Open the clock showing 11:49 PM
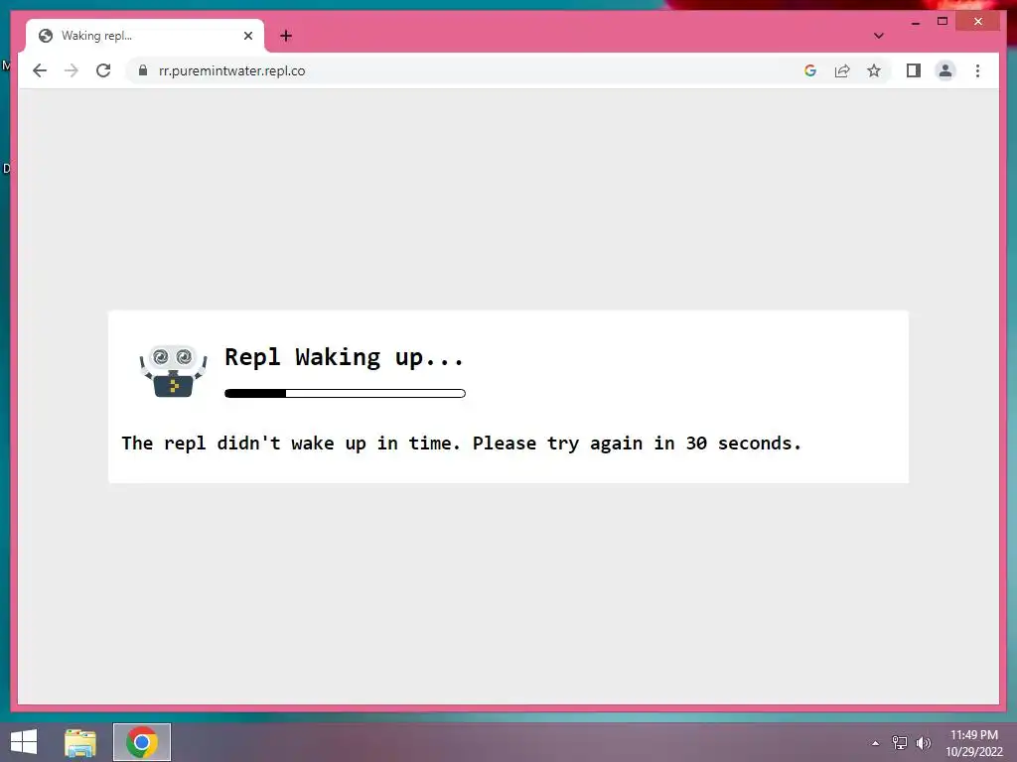Screen dimensions: 1017x762 (x=974, y=743)
